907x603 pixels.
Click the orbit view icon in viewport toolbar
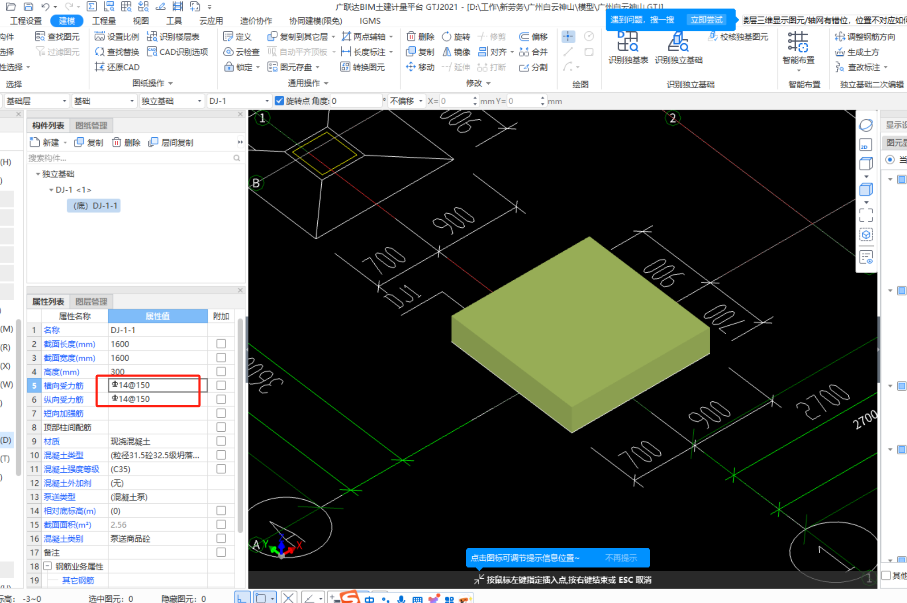(x=866, y=125)
